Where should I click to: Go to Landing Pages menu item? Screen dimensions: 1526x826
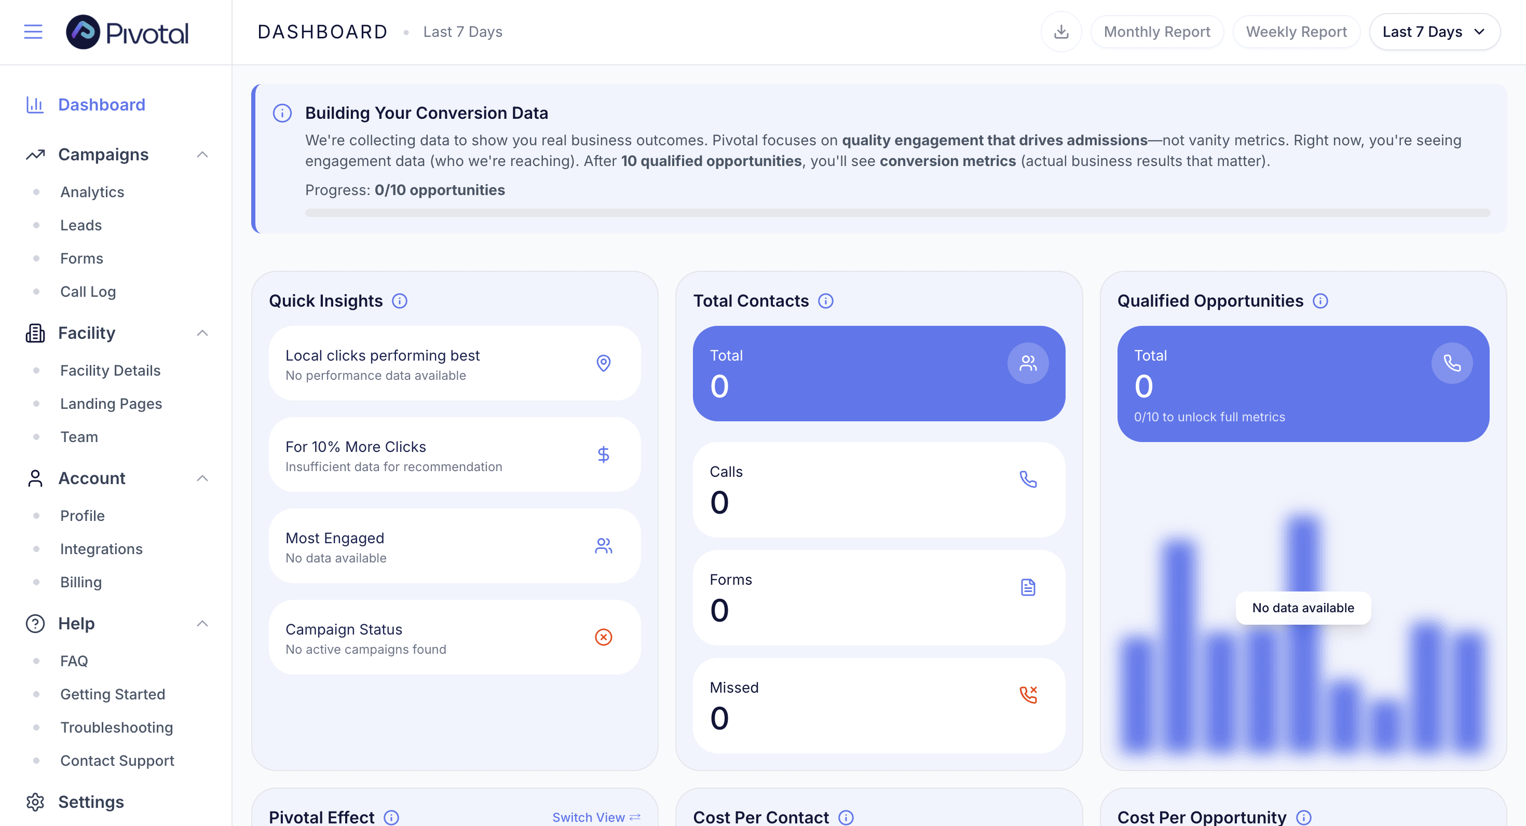(x=111, y=404)
